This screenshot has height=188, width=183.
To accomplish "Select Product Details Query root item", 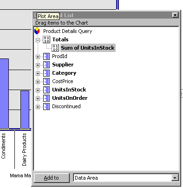I will [x=68, y=31].
